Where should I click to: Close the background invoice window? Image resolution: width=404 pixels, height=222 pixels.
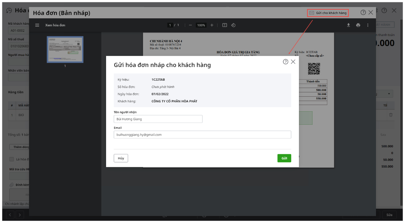(394, 11)
